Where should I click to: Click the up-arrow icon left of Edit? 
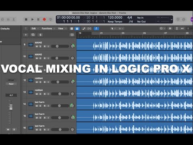(26, 29)
